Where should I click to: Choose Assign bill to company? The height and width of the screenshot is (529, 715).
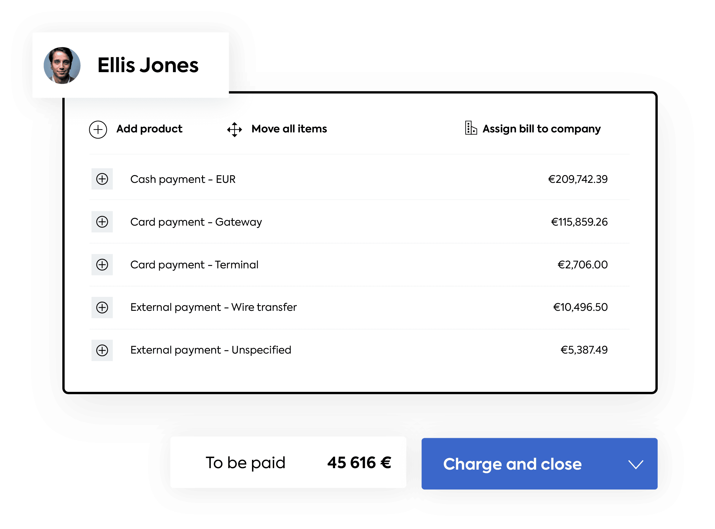coord(541,129)
